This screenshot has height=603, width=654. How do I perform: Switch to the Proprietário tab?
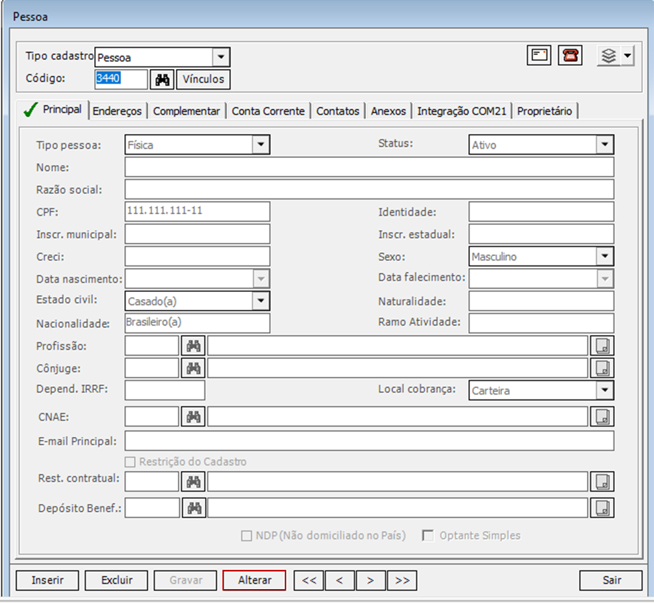544,111
